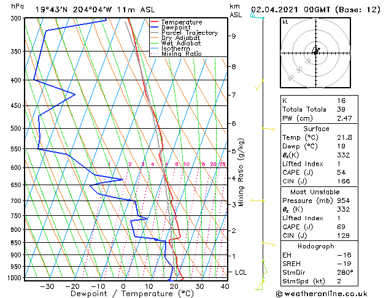This screenshot has width=386, height=298.
Task: Click the hPa axis unit label
Action: click(x=17, y=6)
